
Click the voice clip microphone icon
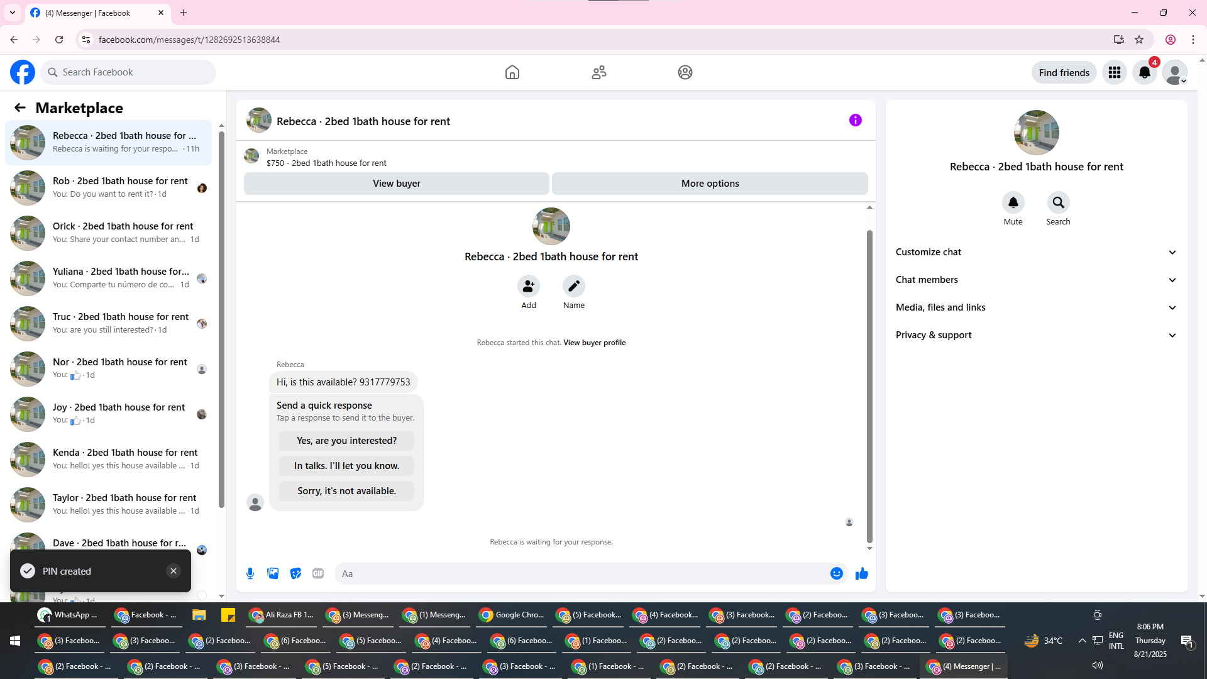coord(250,573)
